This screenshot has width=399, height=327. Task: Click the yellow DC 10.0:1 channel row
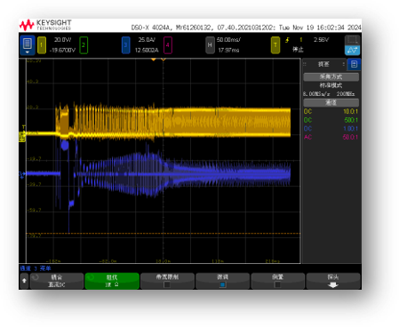331,111
